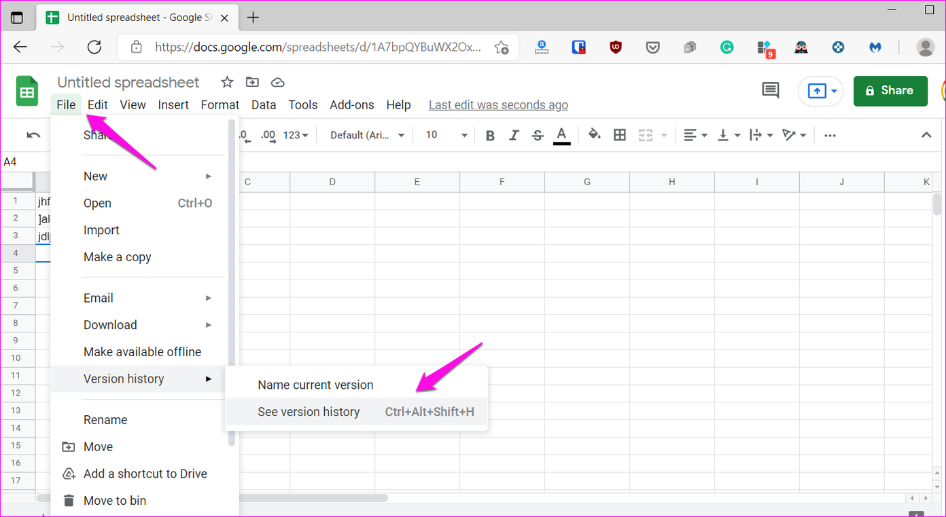The width and height of the screenshot is (946, 517).
Task: Open the 123 number format dropdown
Action: [296, 135]
